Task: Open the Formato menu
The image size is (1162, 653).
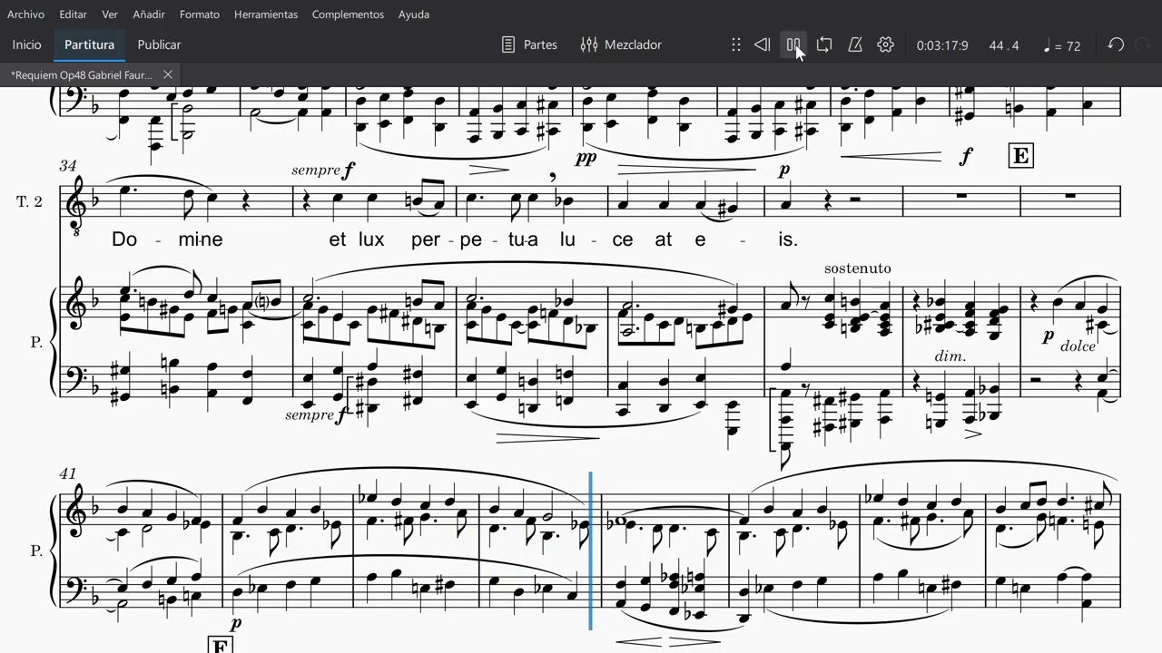Action: (200, 15)
